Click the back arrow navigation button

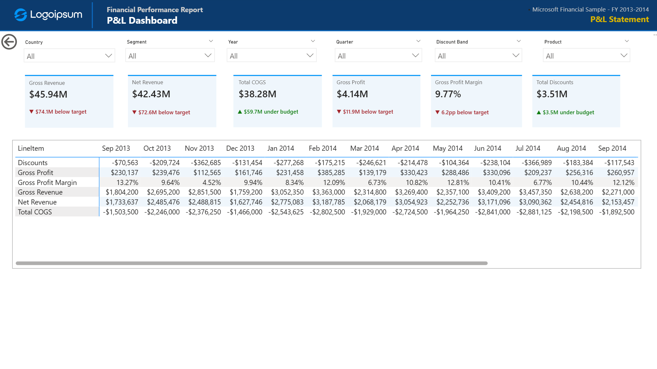(x=9, y=42)
